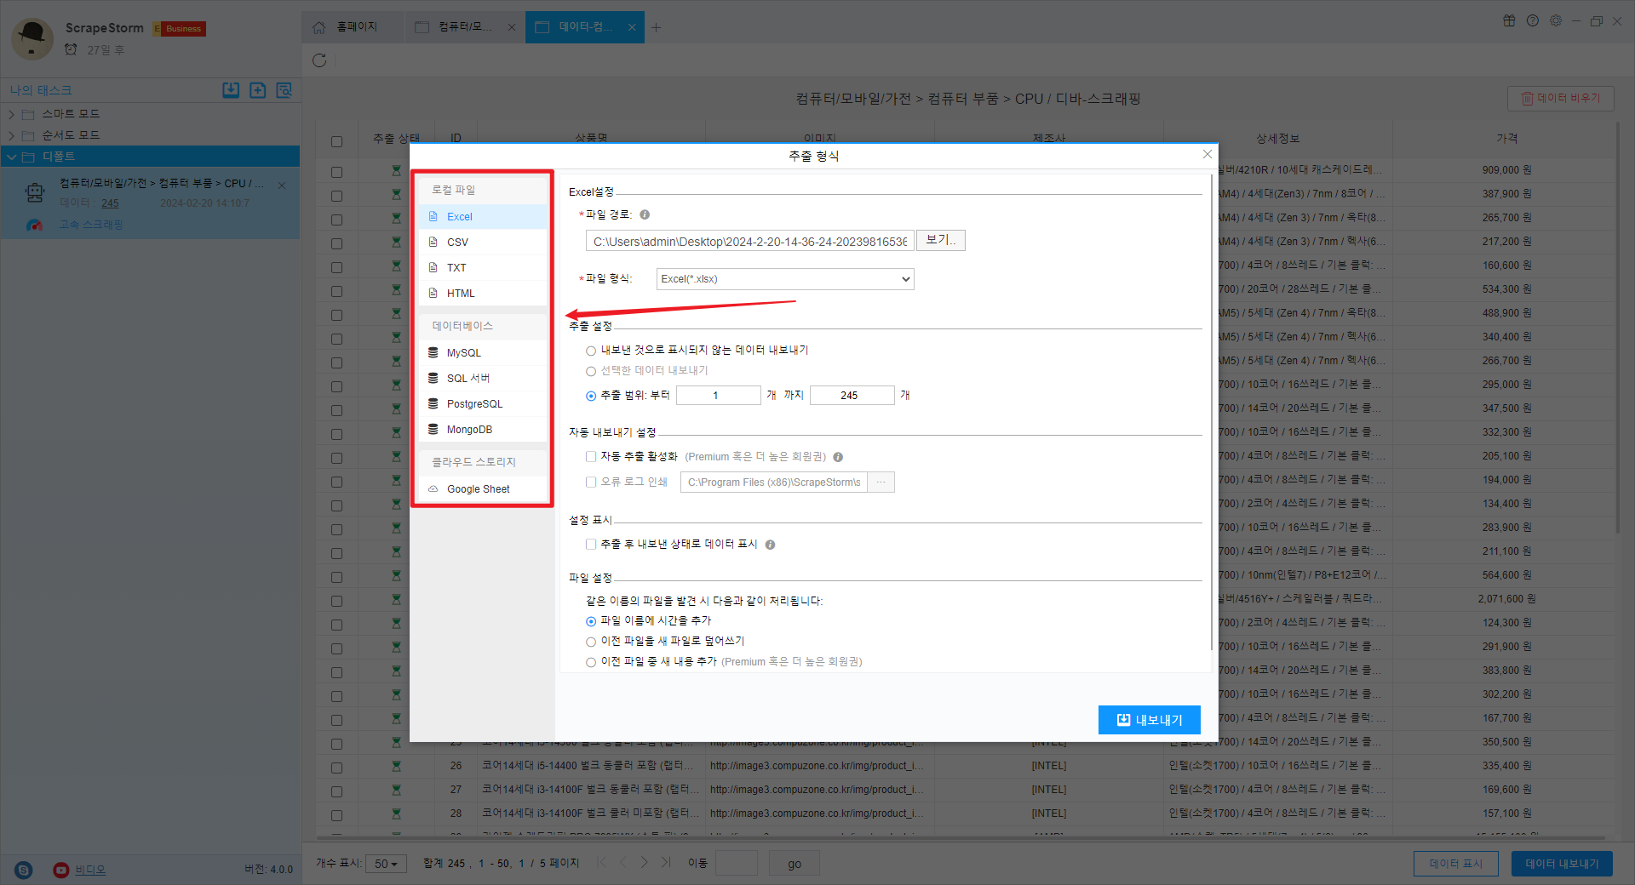Select the 추출 범위 radio button
This screenshot has height=885, width=1635.
591,396
